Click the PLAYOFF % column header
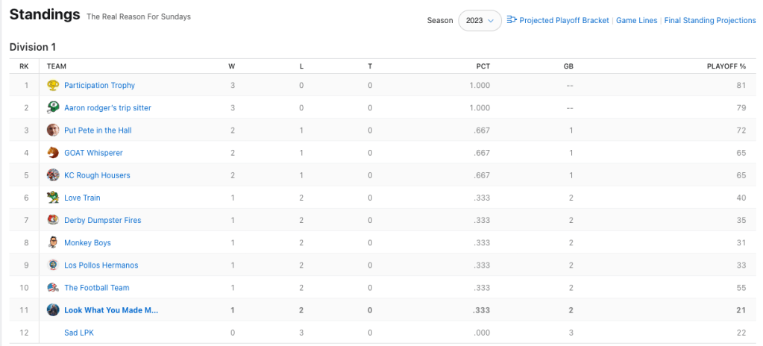The height and width of the screenshot is (346, 763). (726, 66)
